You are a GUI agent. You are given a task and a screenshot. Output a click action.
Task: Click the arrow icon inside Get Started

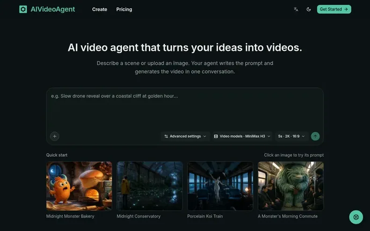click(x=346, y=9)
